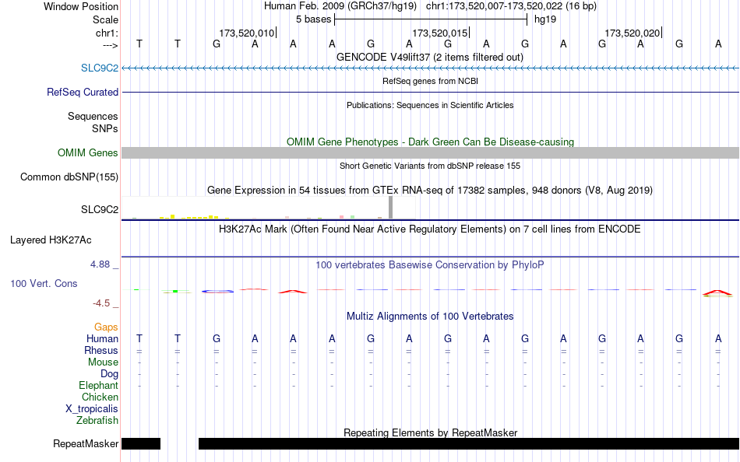Viewport: 740px width, 462px height.
Task: Click the Sequences track label
Action: tap(93, 116)
